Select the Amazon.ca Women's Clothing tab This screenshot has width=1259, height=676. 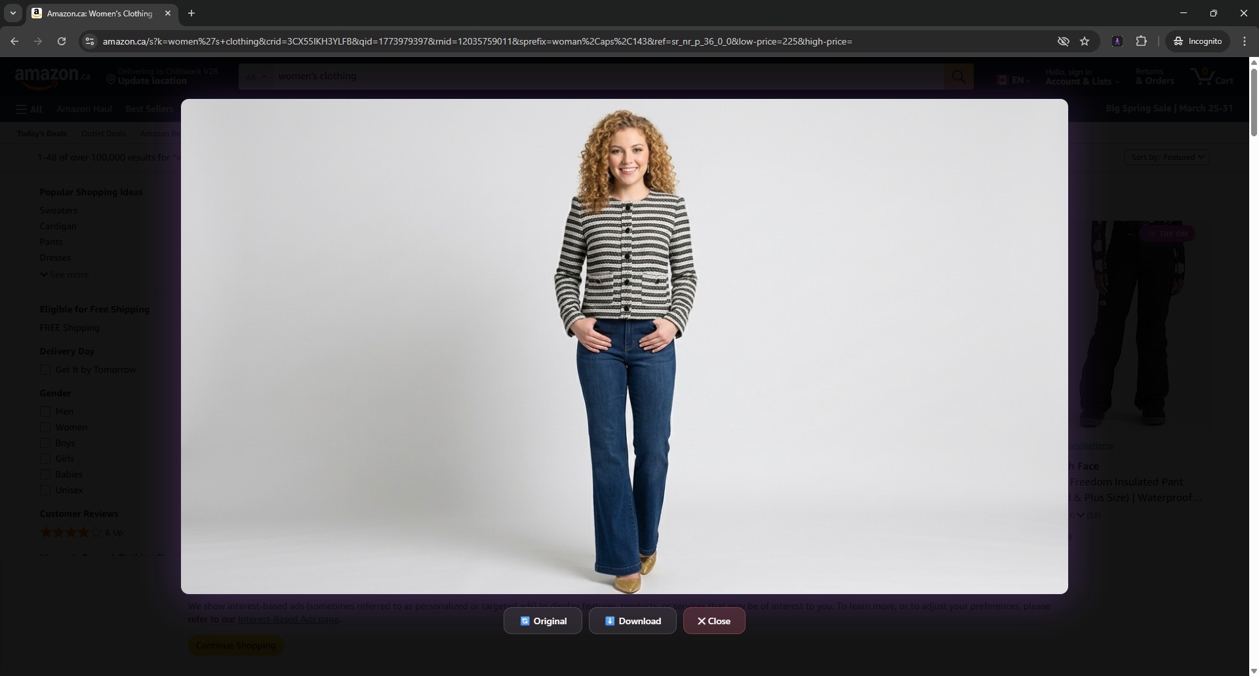coord(98,13)
